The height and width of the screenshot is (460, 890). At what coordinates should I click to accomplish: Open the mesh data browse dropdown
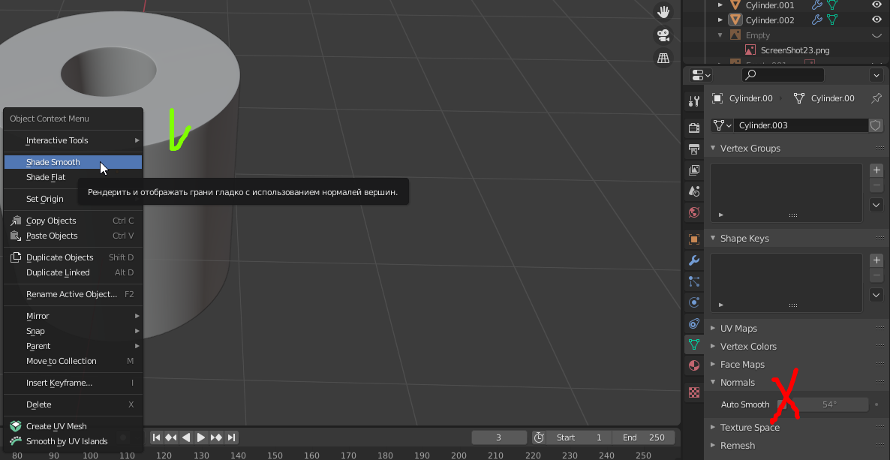(x=722, y=125)
